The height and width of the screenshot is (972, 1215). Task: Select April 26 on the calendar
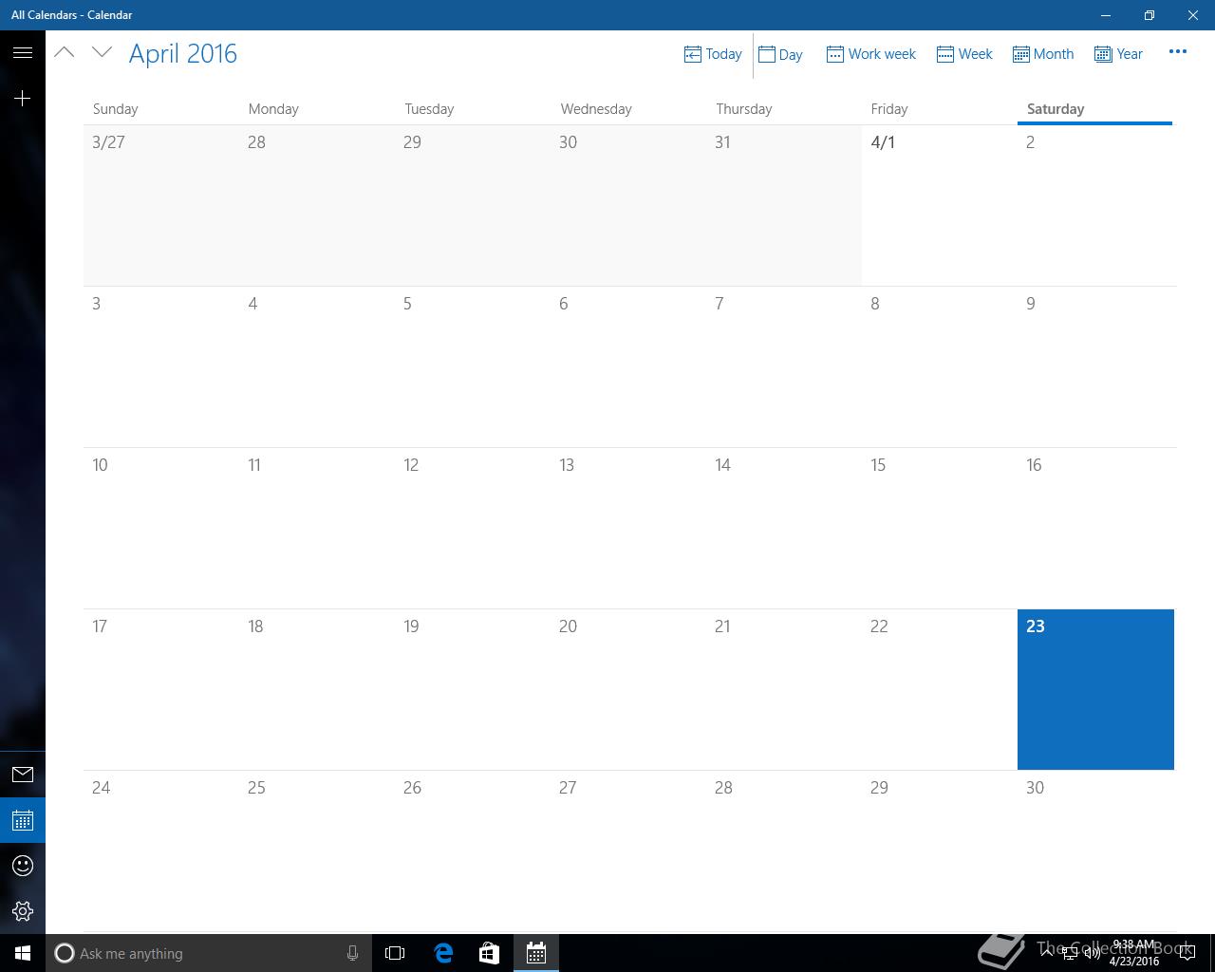[473, 850]
